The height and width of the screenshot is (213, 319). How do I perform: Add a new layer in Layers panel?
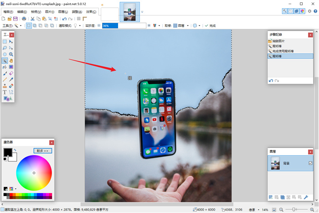coord(271,197)
